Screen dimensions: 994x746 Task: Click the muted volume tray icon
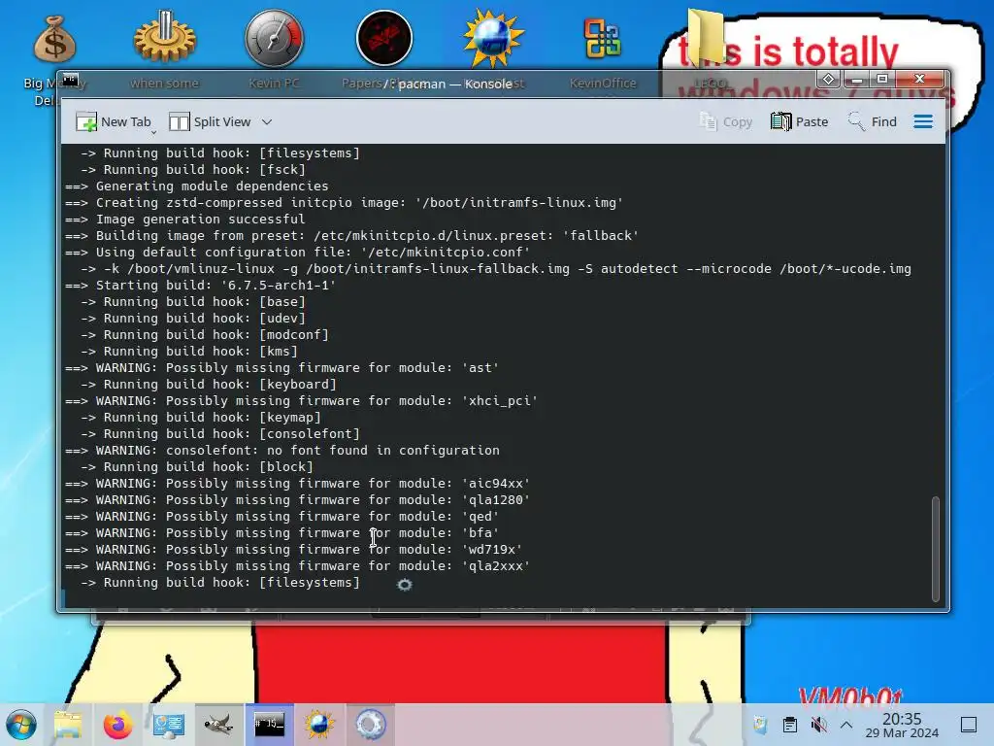coord(819,725)
